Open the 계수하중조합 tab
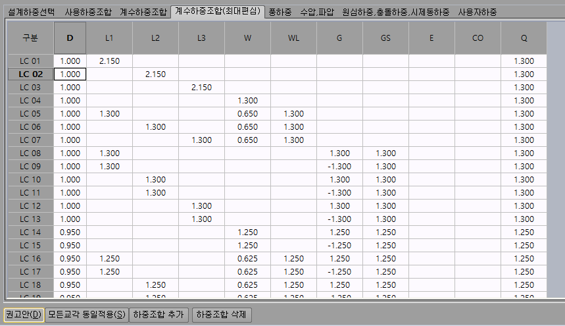The height and width of the screenshot is (326, 565). [143, 12]
